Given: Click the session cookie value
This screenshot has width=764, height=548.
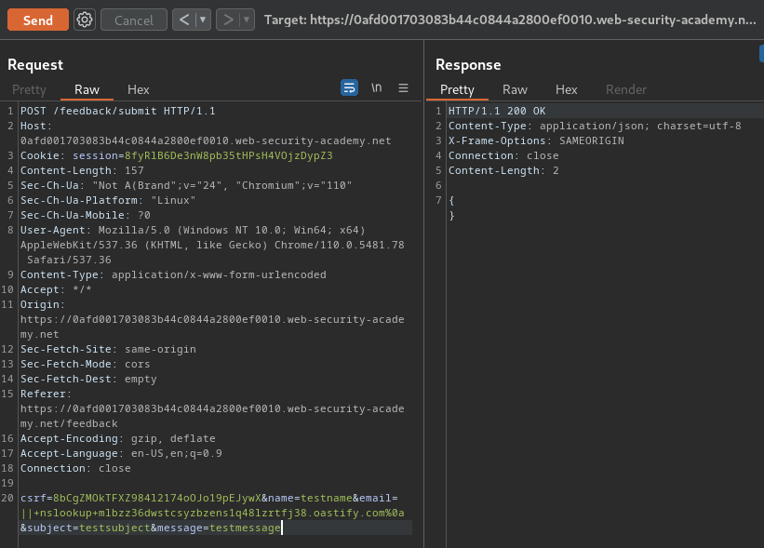Looking at the screenshot, I should [x=229, y=156].
